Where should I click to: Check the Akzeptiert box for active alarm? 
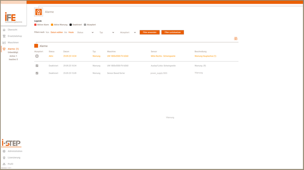[37, 56]
